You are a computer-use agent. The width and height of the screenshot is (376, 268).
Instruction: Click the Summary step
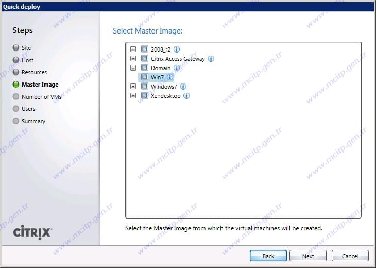[x=33, y=121]
